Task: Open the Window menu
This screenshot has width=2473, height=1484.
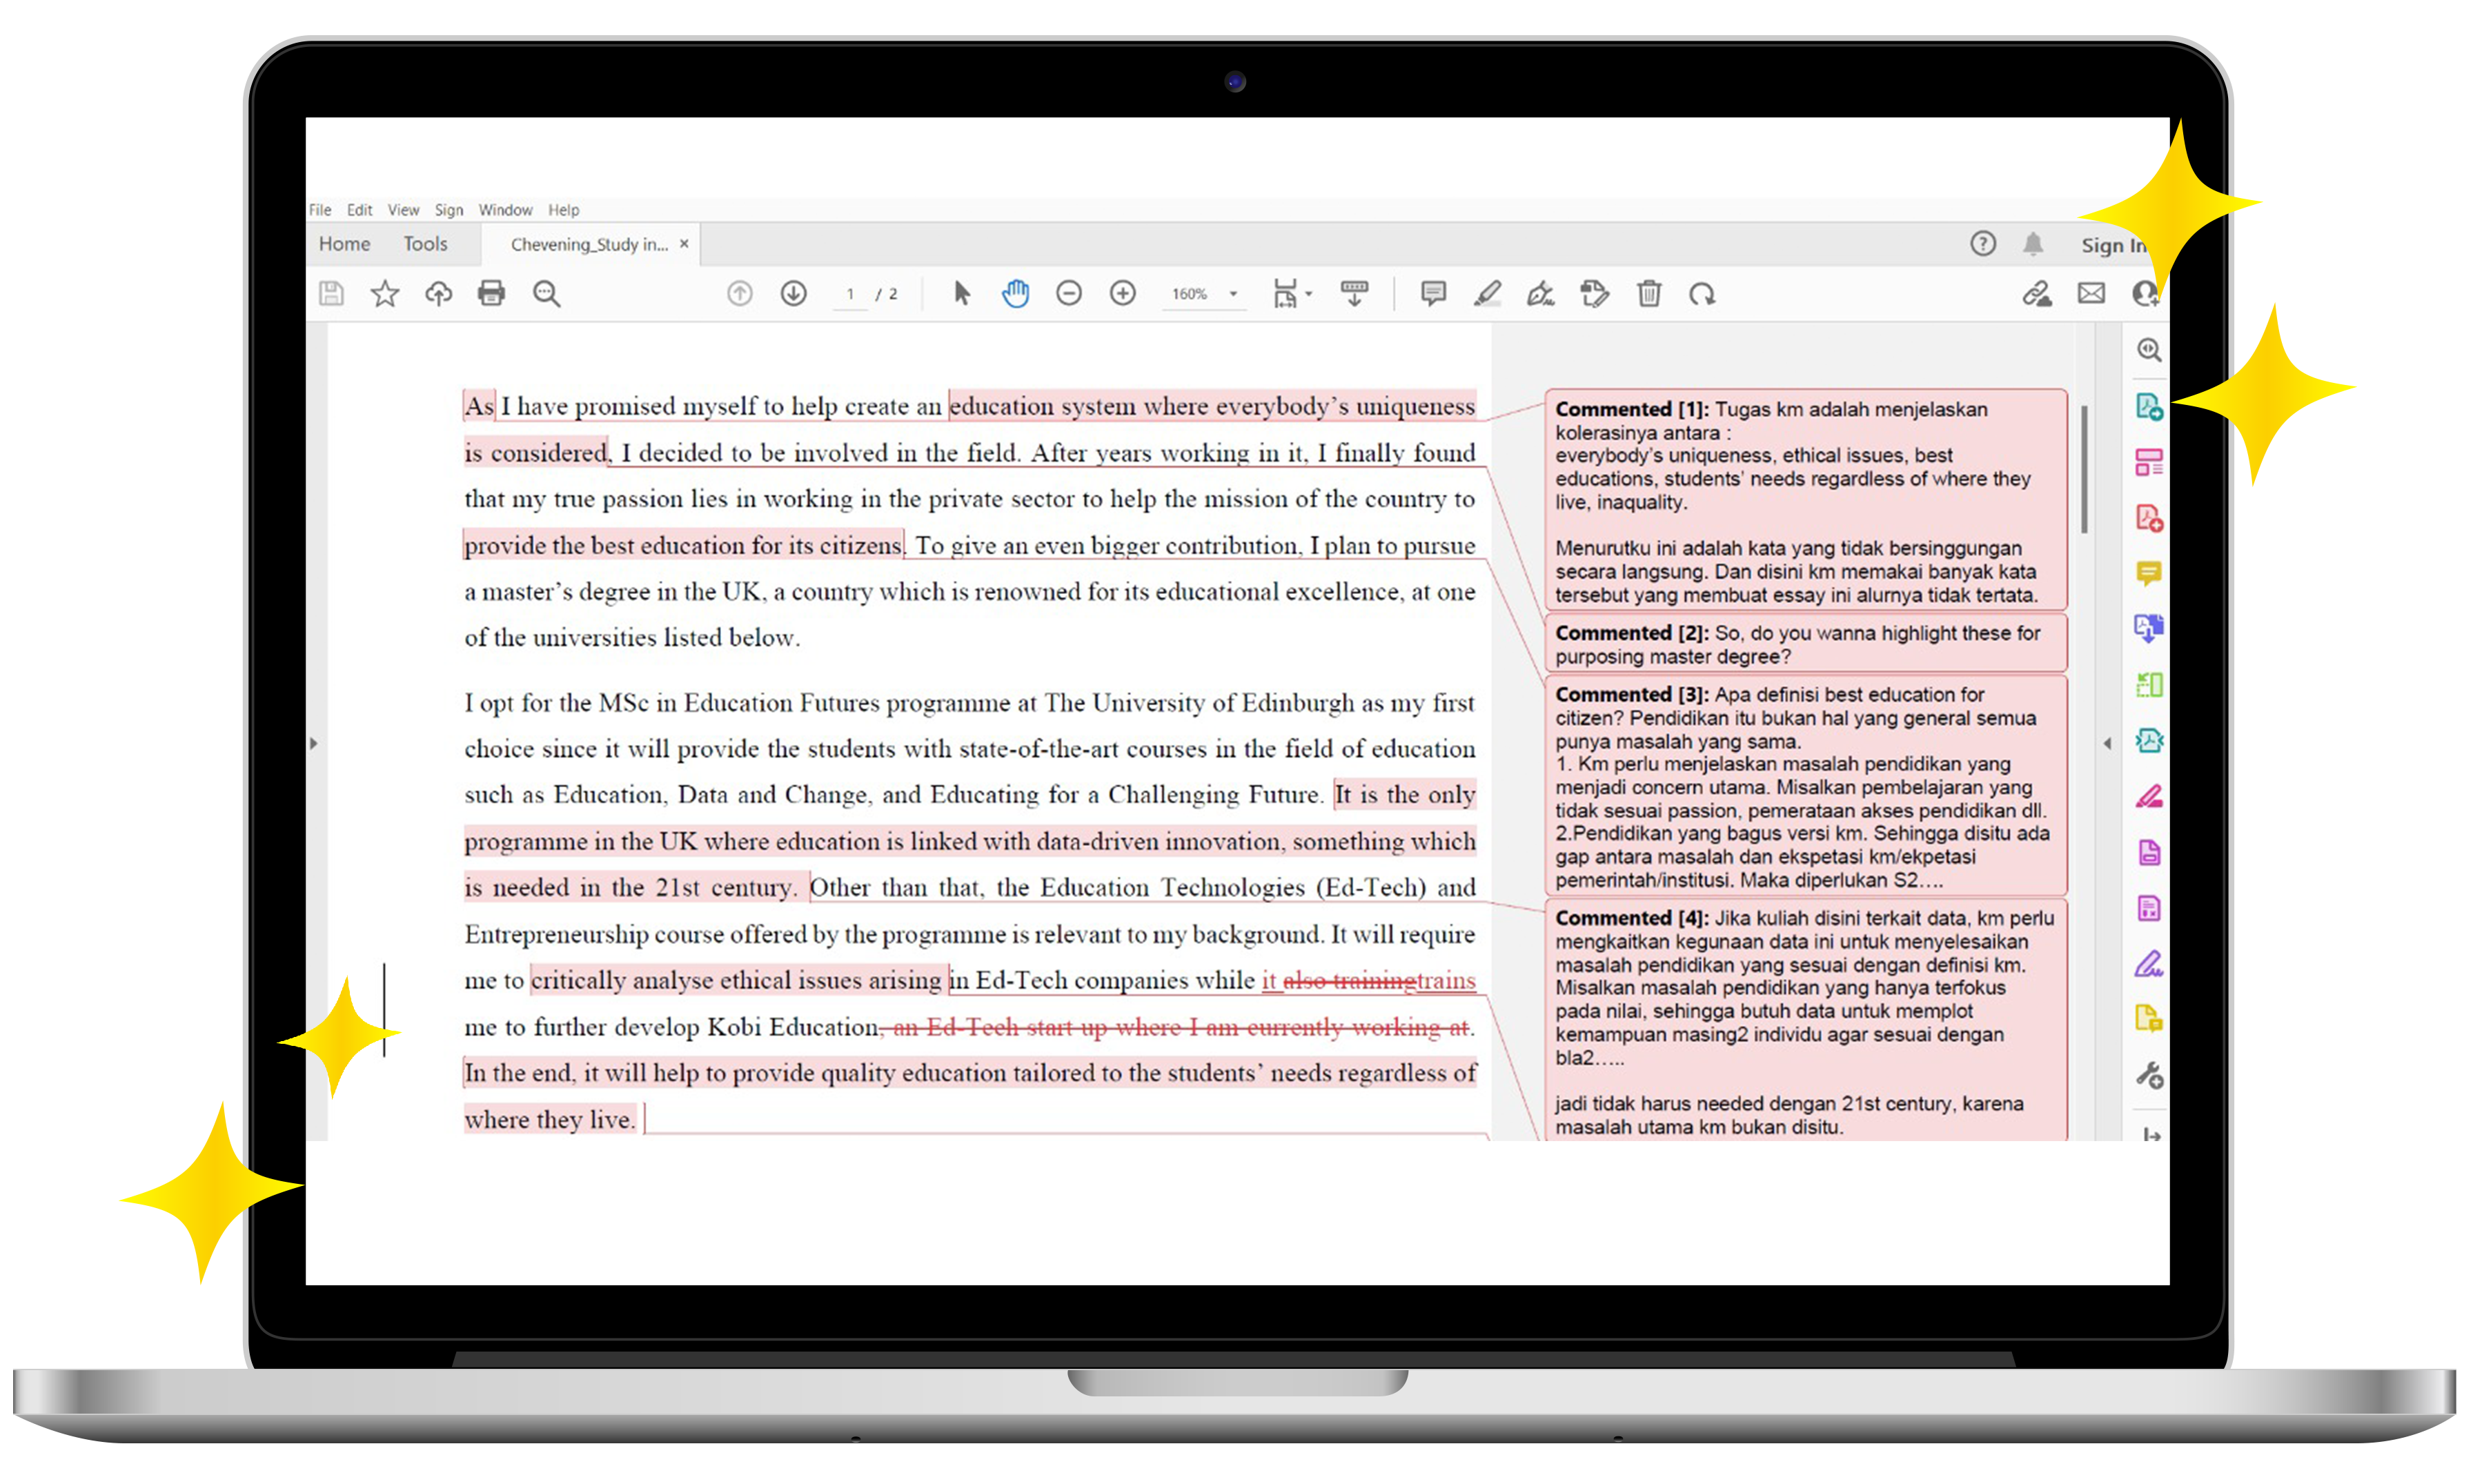Action: coord(505,210)
